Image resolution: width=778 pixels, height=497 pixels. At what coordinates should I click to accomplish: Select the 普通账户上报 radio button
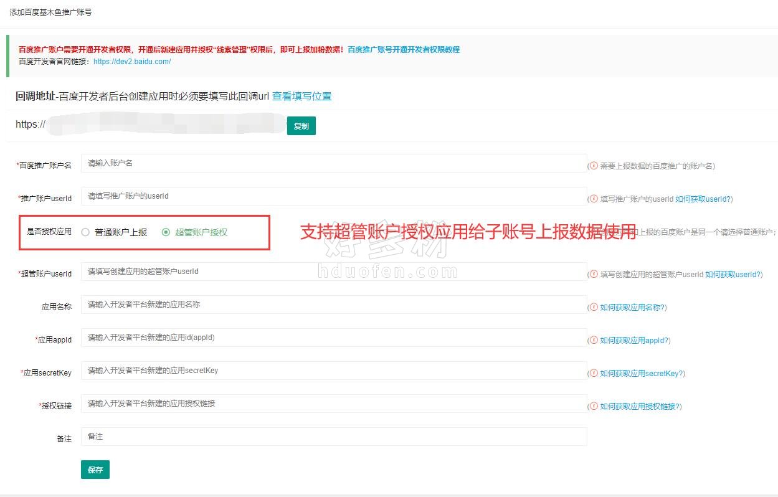(x=85, y=232)
